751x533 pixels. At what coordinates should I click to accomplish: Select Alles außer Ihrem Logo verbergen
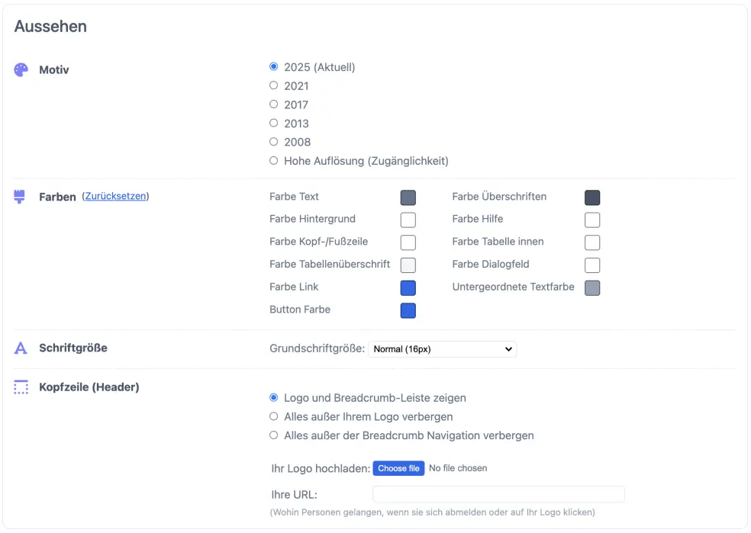274,417
